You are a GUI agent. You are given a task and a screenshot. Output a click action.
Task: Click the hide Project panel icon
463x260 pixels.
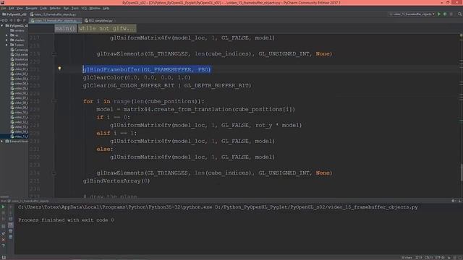click(x=25, y=20)
